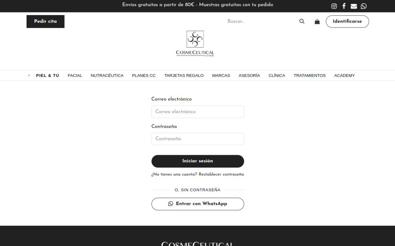Click the Identificarse button

click(x=347, y=21)
